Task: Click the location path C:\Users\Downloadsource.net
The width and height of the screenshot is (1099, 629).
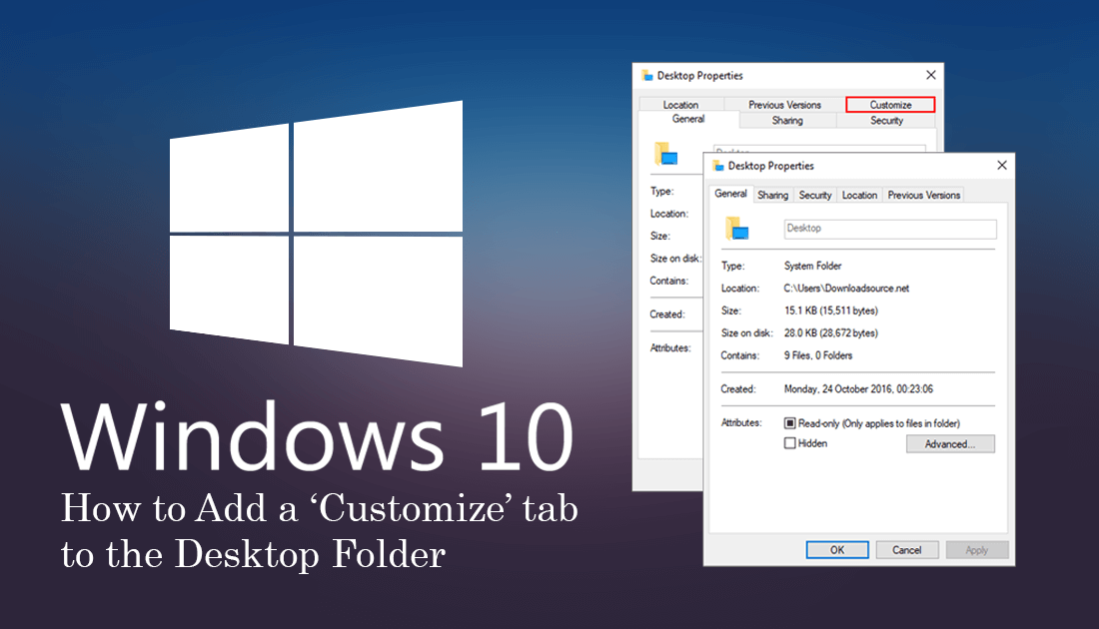Action: click(x=846, y=288)
